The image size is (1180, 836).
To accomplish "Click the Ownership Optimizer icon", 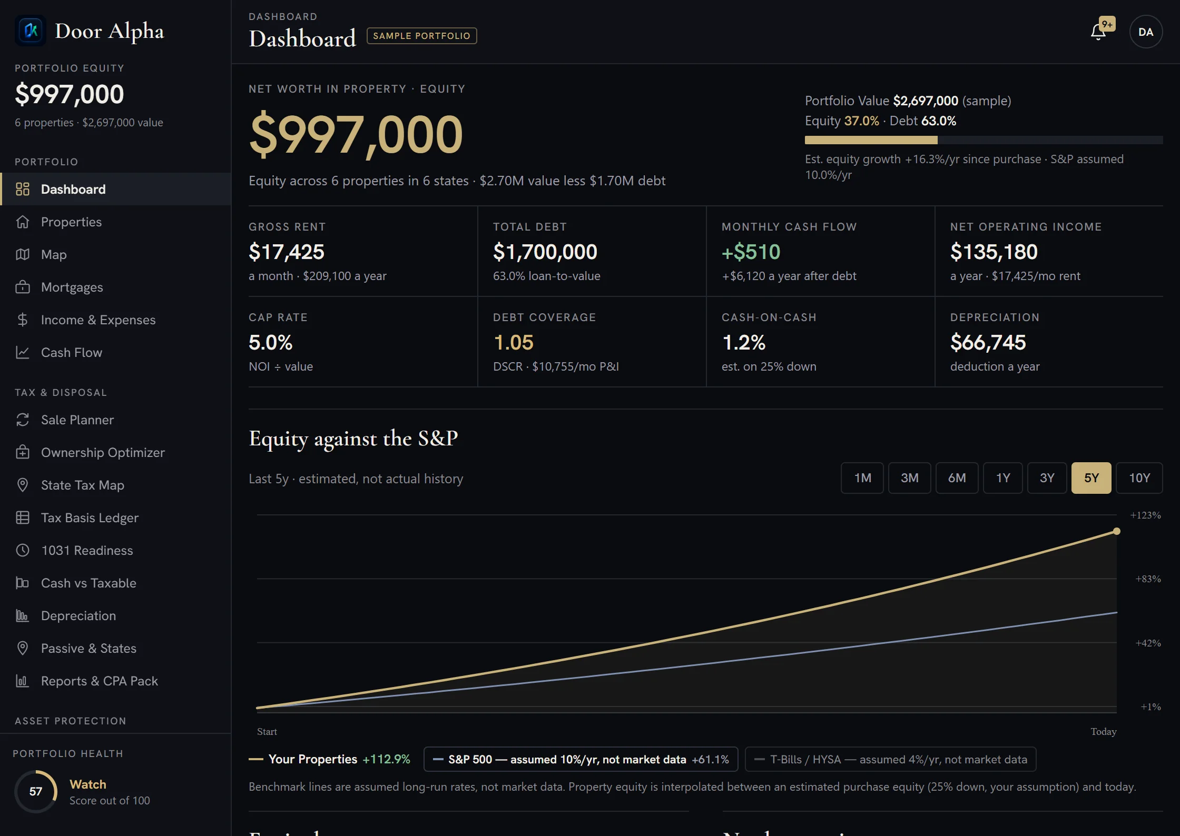I will (23, 452).
